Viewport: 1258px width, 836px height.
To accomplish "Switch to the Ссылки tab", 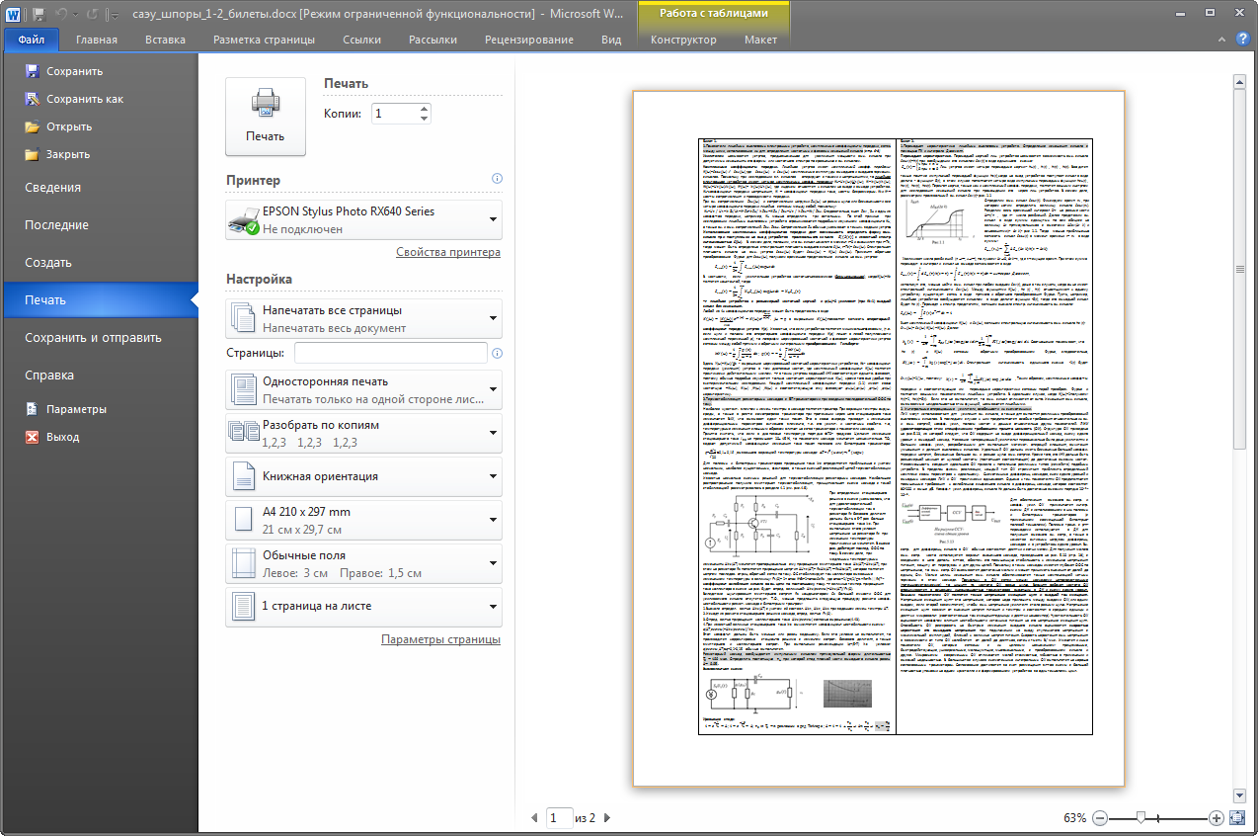I will pos(361,40).
